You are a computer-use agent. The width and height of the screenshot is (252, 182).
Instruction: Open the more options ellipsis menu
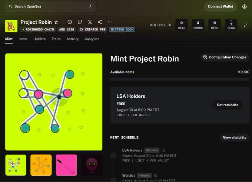[110, 22]
